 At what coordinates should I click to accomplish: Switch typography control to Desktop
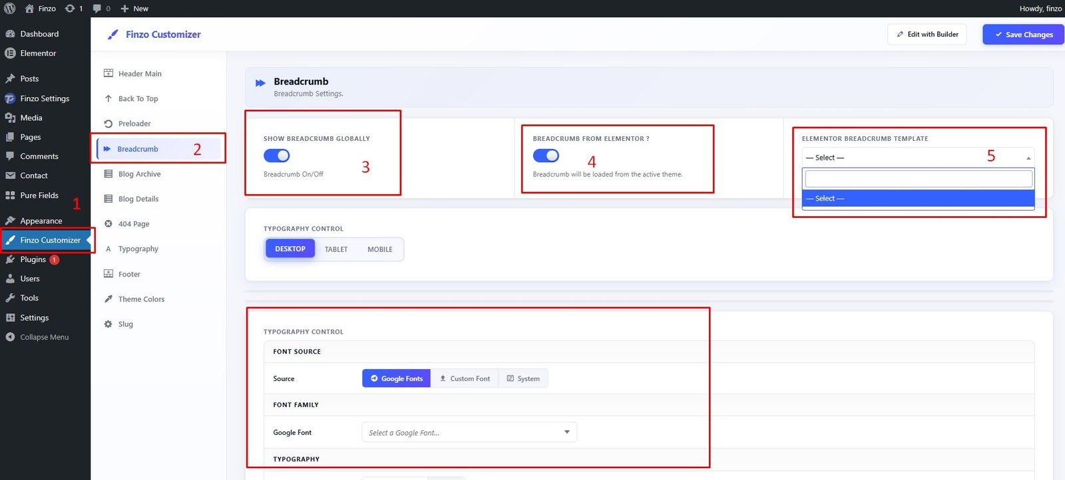coord(290,249)
